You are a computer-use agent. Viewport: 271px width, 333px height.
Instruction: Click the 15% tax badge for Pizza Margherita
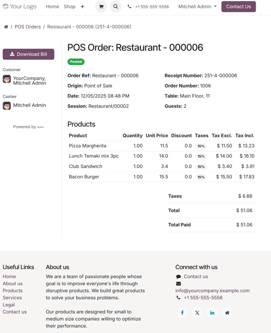pos(201,146)
